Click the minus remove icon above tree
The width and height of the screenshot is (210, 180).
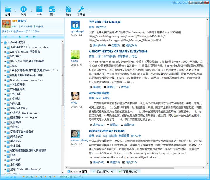tap(13, 37)
